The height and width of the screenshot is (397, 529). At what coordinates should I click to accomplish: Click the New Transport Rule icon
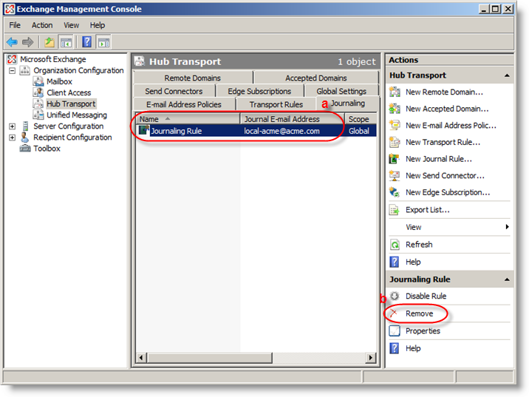pos(395,142)
